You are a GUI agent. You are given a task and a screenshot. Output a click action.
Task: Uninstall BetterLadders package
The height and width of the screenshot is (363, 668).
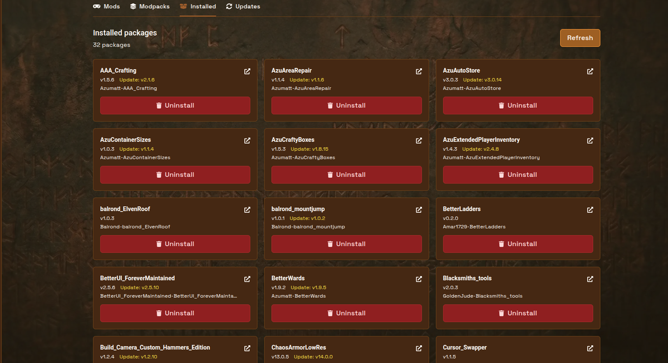(x=518, y=244)
